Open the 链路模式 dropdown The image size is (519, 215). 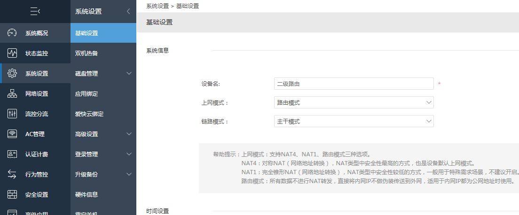pos(354,121)
